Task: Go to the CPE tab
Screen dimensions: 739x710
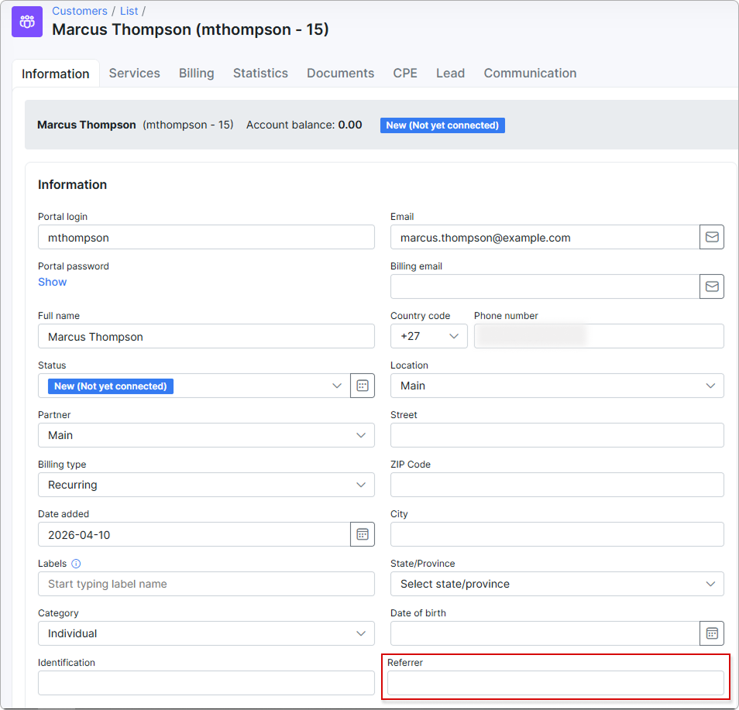Action: coord(405,73)
